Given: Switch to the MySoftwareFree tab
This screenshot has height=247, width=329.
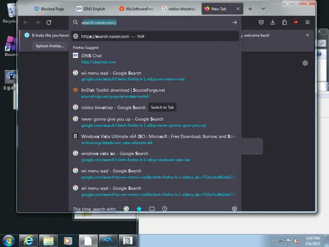Looking at the screenshot, I should (136, 9).
